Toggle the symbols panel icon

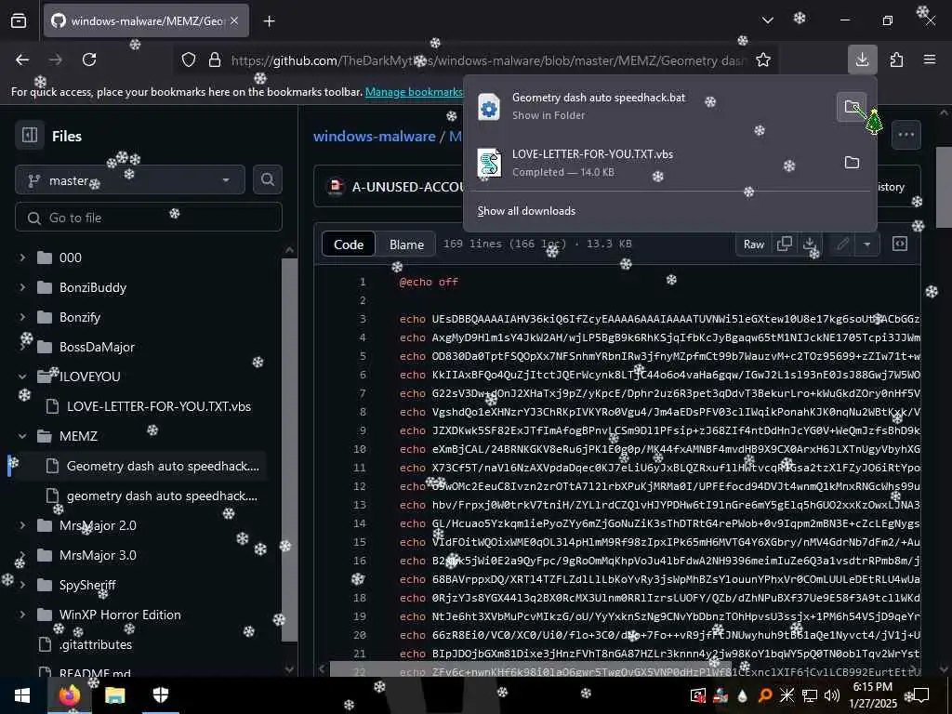click(x=900, y=245)
